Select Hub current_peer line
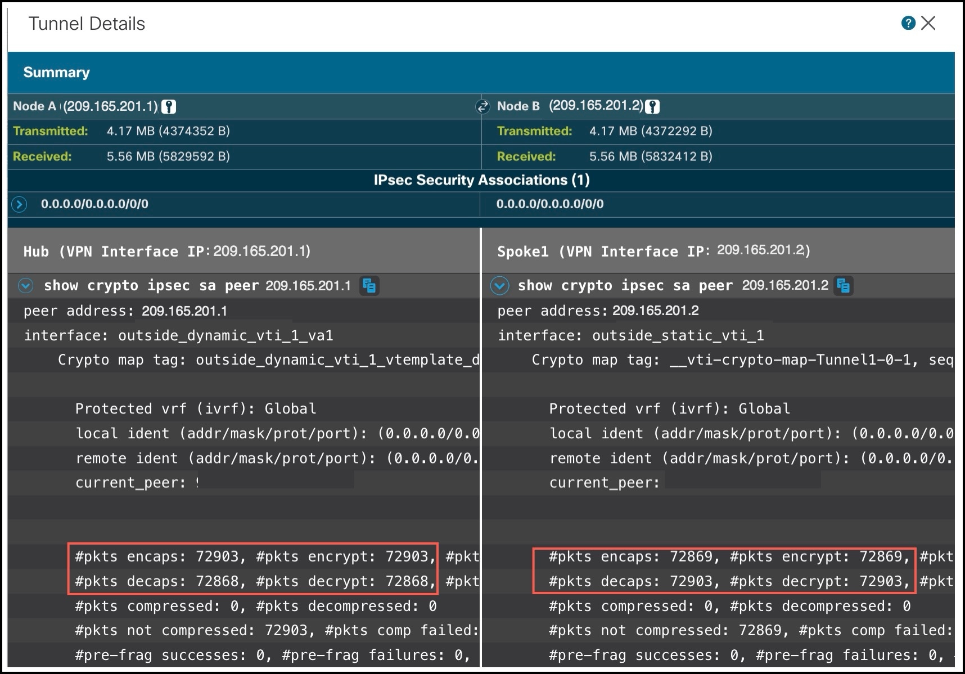The height and width of the screenshot is (674, 965). point(137,483)
